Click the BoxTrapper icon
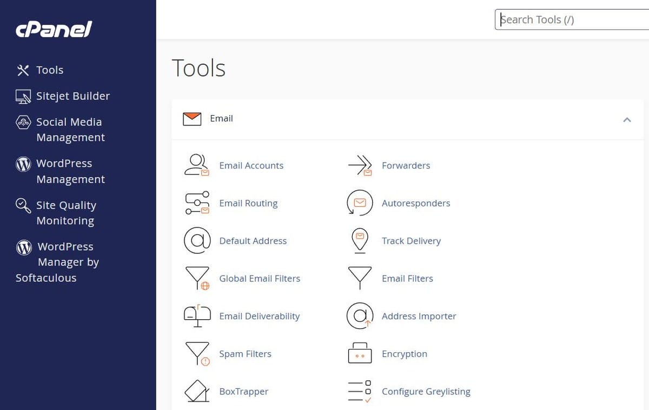Screen dimensions: 649x410 click(197, 392)
